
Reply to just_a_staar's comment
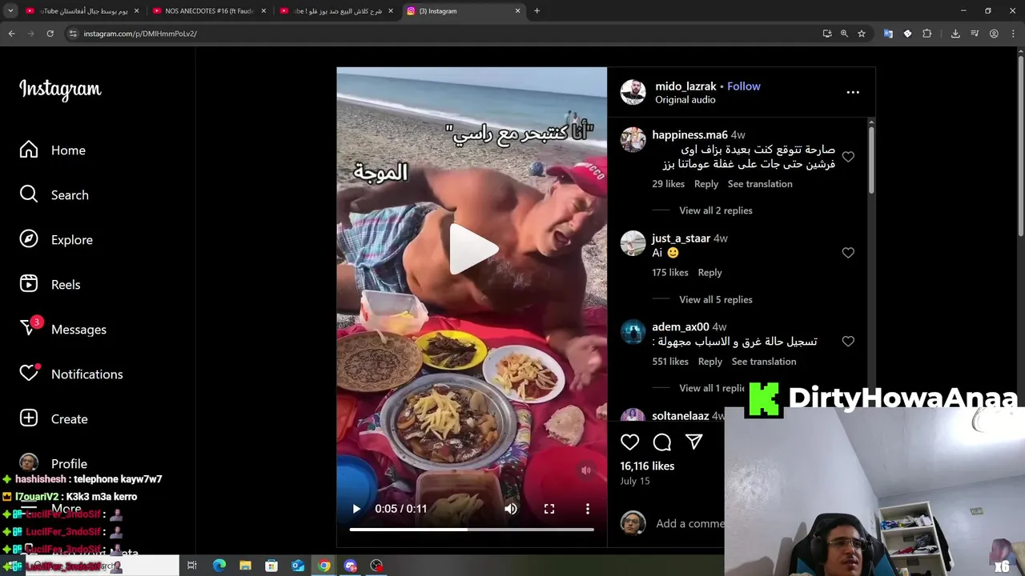coord(709,273)
